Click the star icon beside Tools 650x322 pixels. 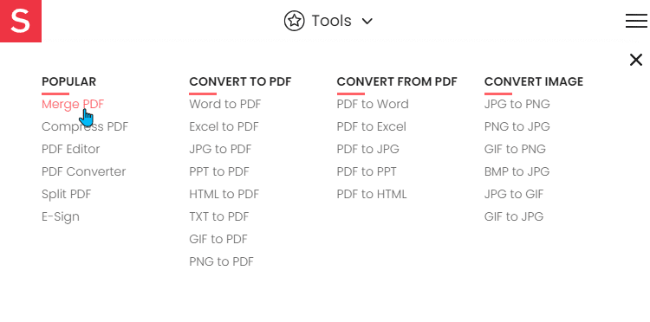(295, 21)
